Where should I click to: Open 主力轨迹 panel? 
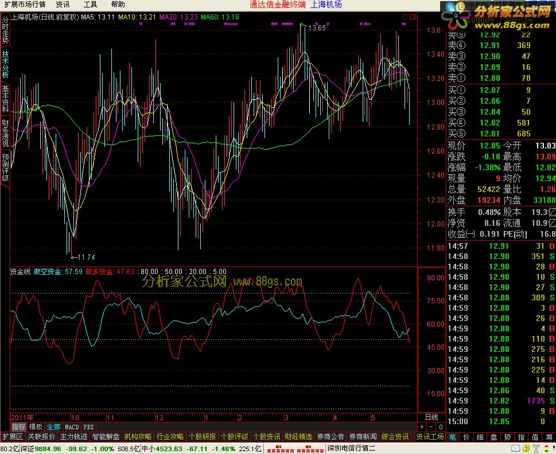coord(73,437)
